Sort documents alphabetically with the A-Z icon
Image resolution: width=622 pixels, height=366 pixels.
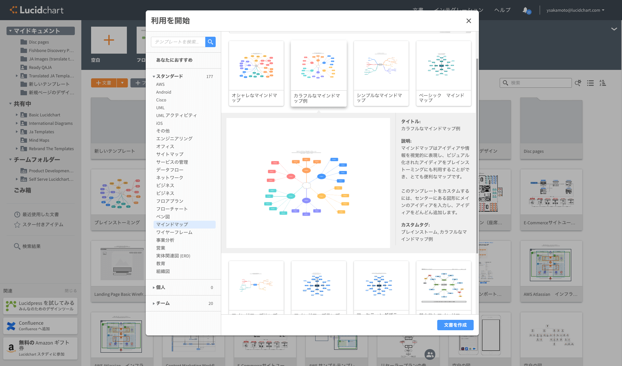pyautogui.click(x=602, y=83)
